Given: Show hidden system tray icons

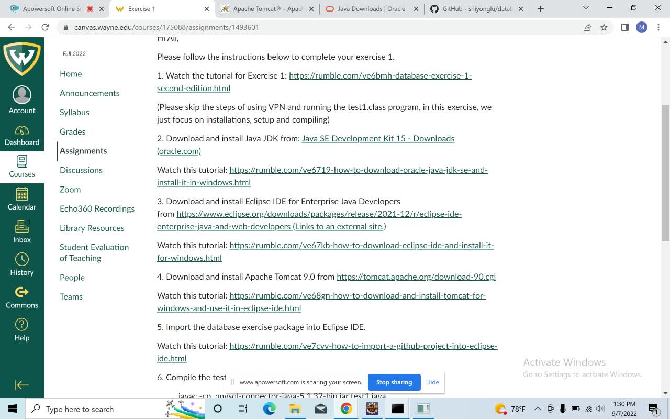Looking at the screenshot, I should [537, 409].
